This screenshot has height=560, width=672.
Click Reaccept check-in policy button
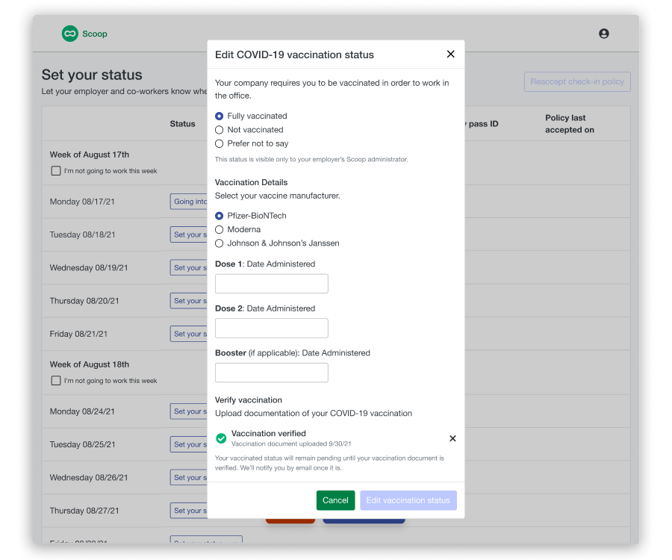pos(577,82)
